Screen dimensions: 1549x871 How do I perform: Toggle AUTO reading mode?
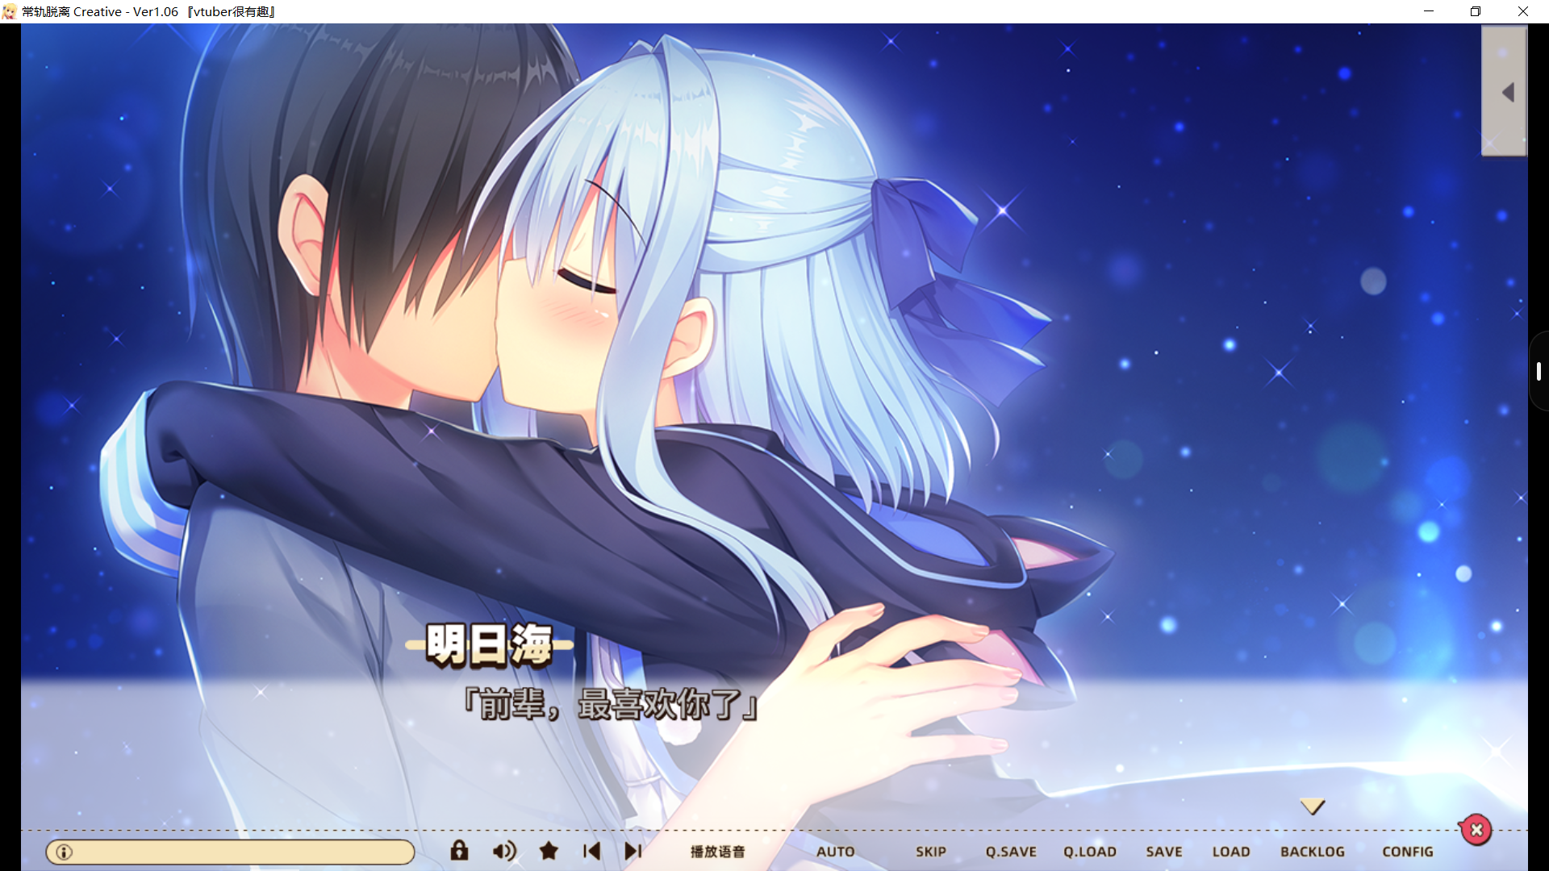835,852
